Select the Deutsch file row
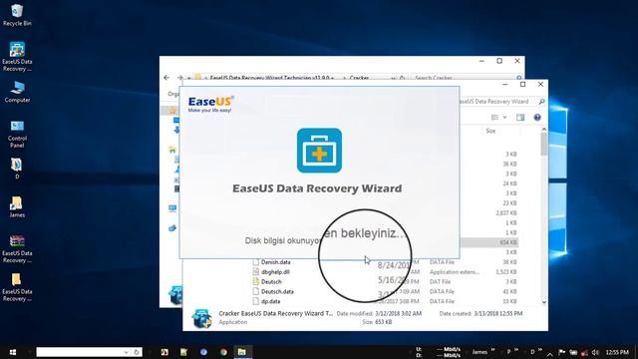This screenshot has height=359, width=638. pos(385,281)
